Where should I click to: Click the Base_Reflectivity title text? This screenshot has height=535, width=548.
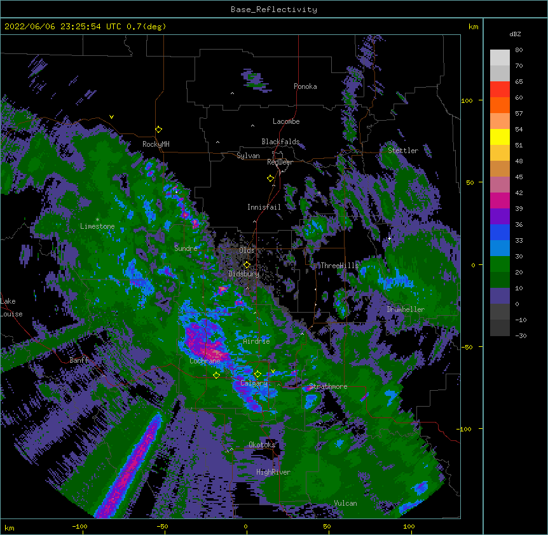coord(274,10)
